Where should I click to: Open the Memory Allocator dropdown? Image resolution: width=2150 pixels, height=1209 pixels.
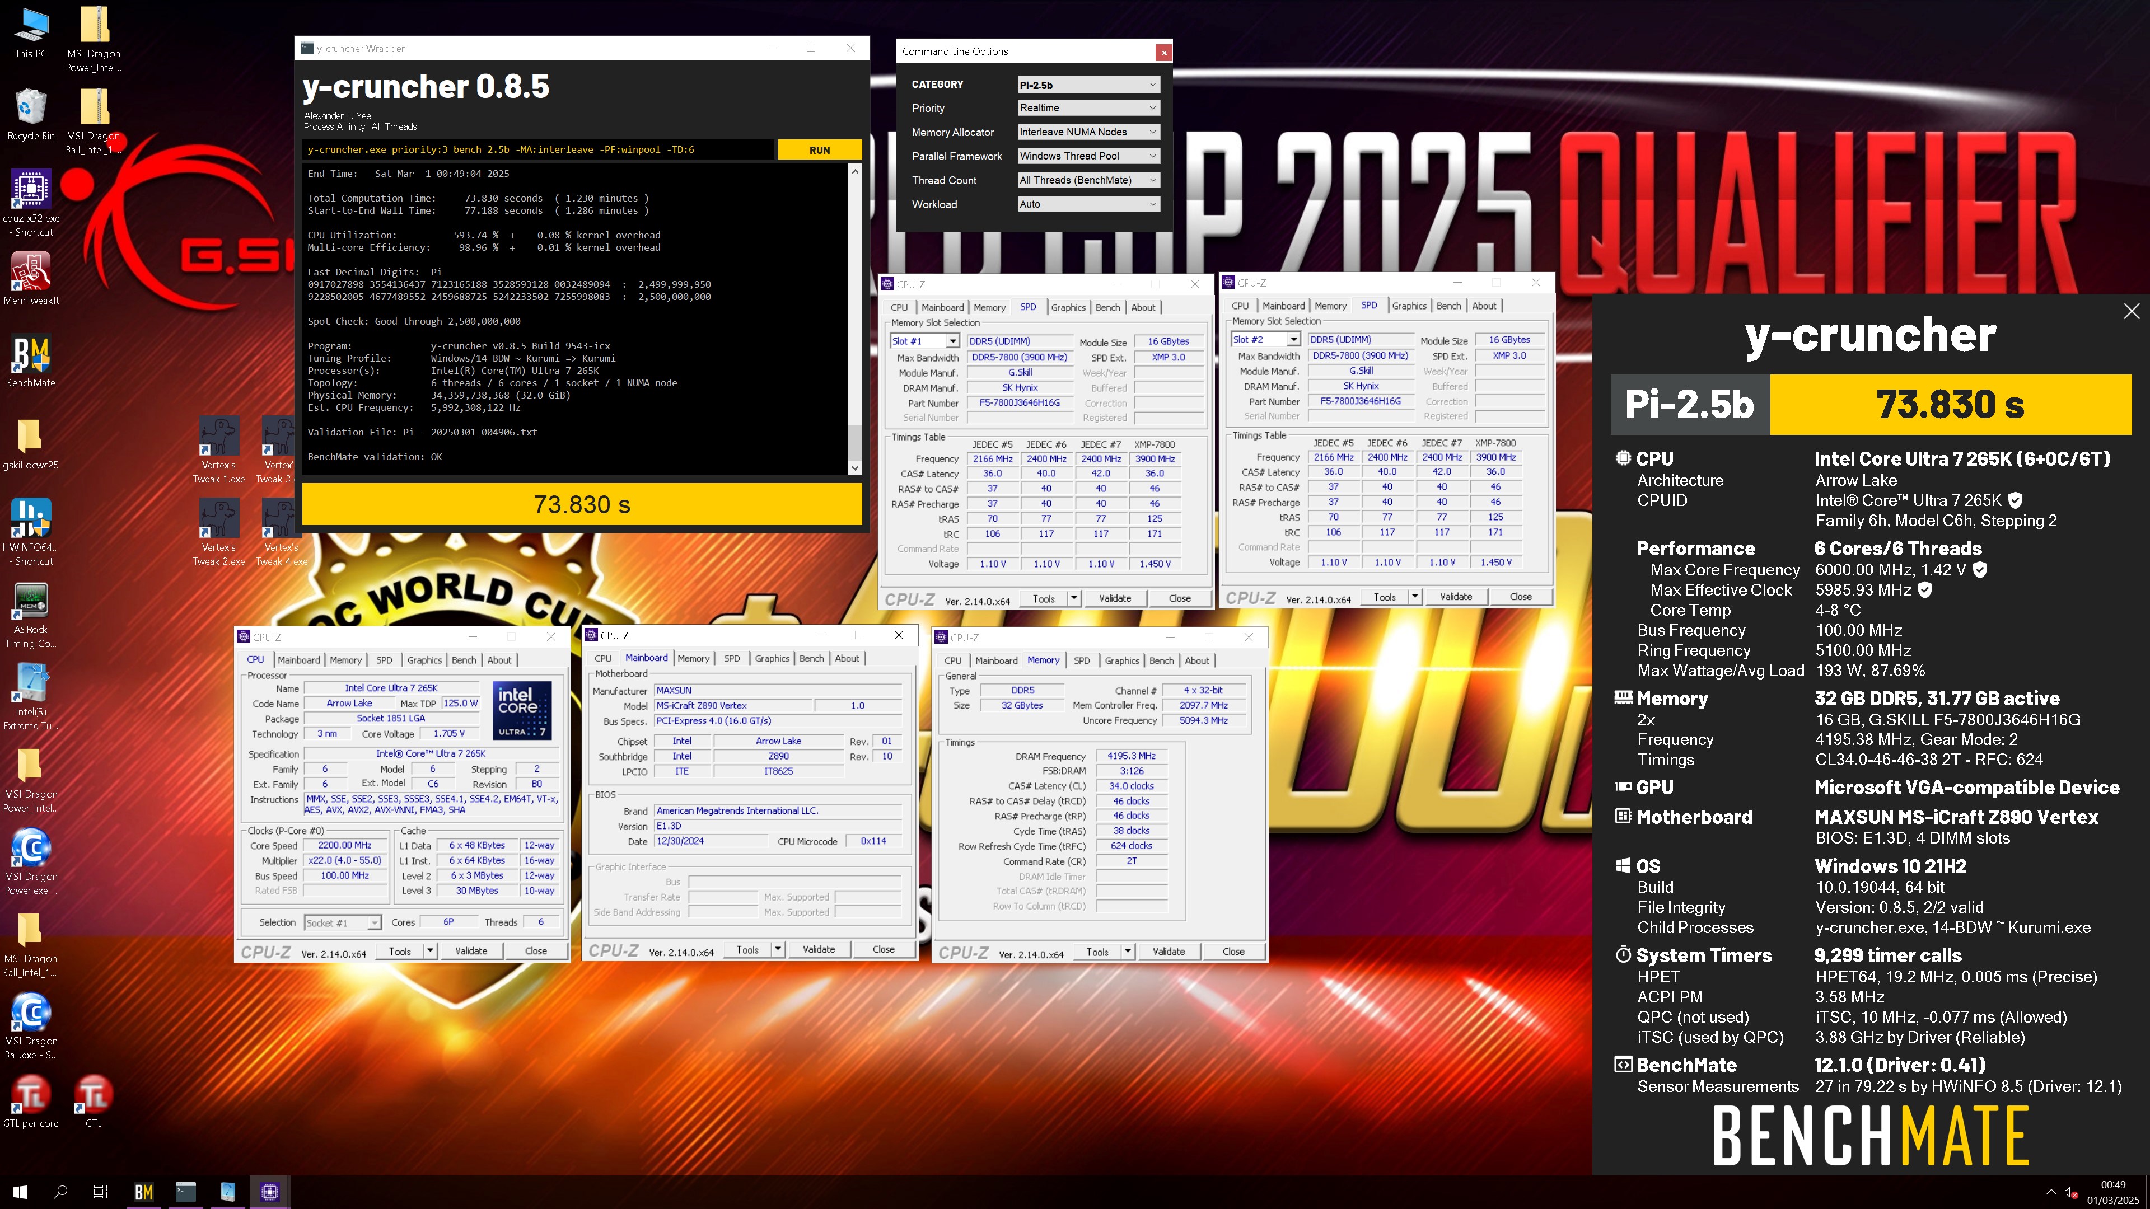pos(1088,132)
